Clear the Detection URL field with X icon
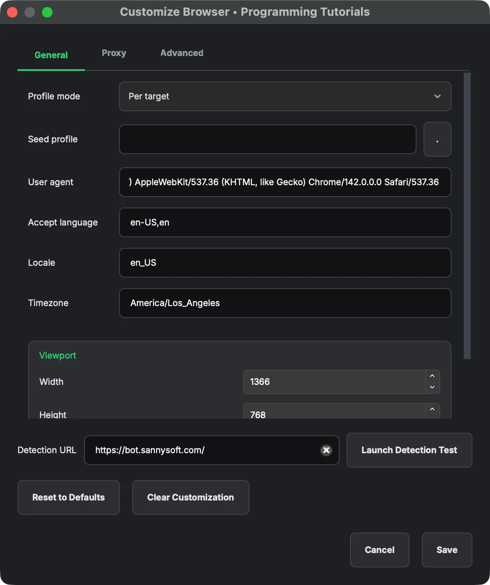The height and width of the screenshot is (585, 490). coord(326,450)
